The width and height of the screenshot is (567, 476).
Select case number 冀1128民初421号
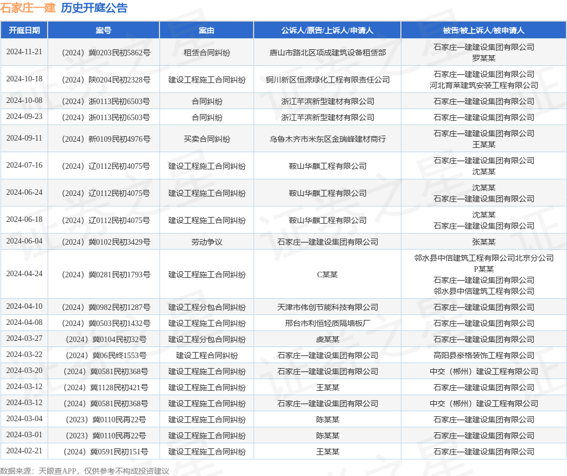106,388
